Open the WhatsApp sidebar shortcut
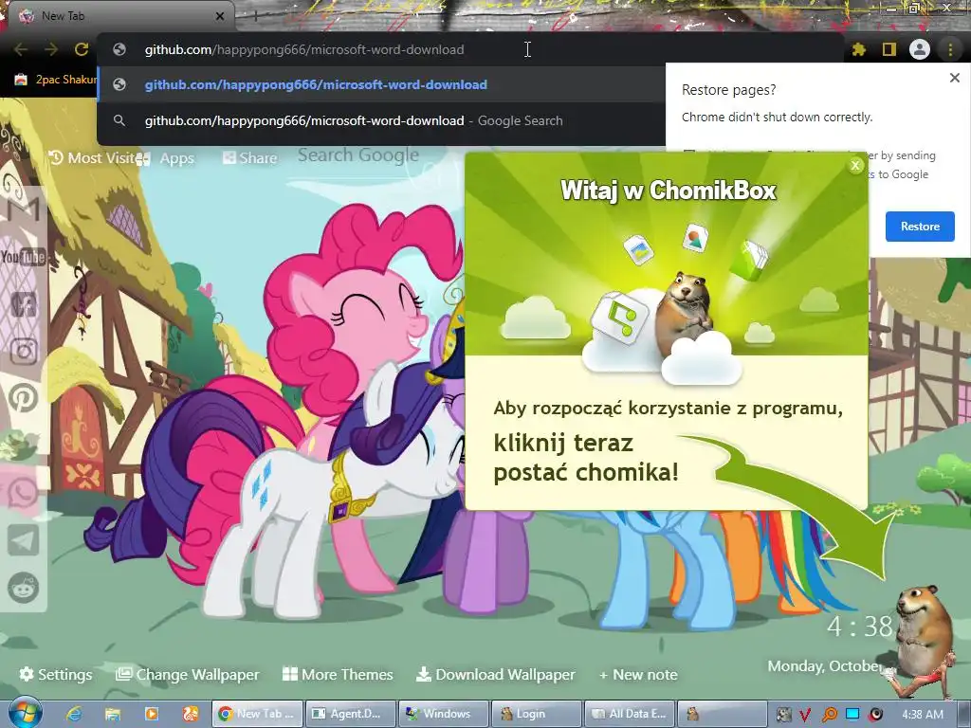This screenshot has height=728, width=971. [x=24, y=494]
